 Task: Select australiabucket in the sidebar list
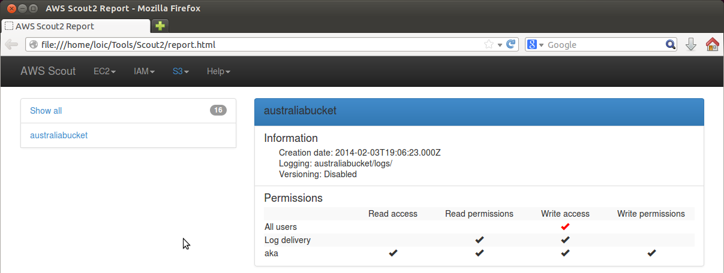click(59, 135)
